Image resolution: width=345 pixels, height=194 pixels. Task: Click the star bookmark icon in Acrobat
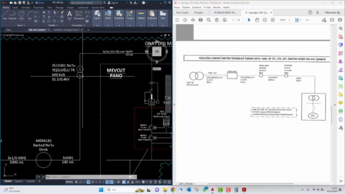pos(185,20)
